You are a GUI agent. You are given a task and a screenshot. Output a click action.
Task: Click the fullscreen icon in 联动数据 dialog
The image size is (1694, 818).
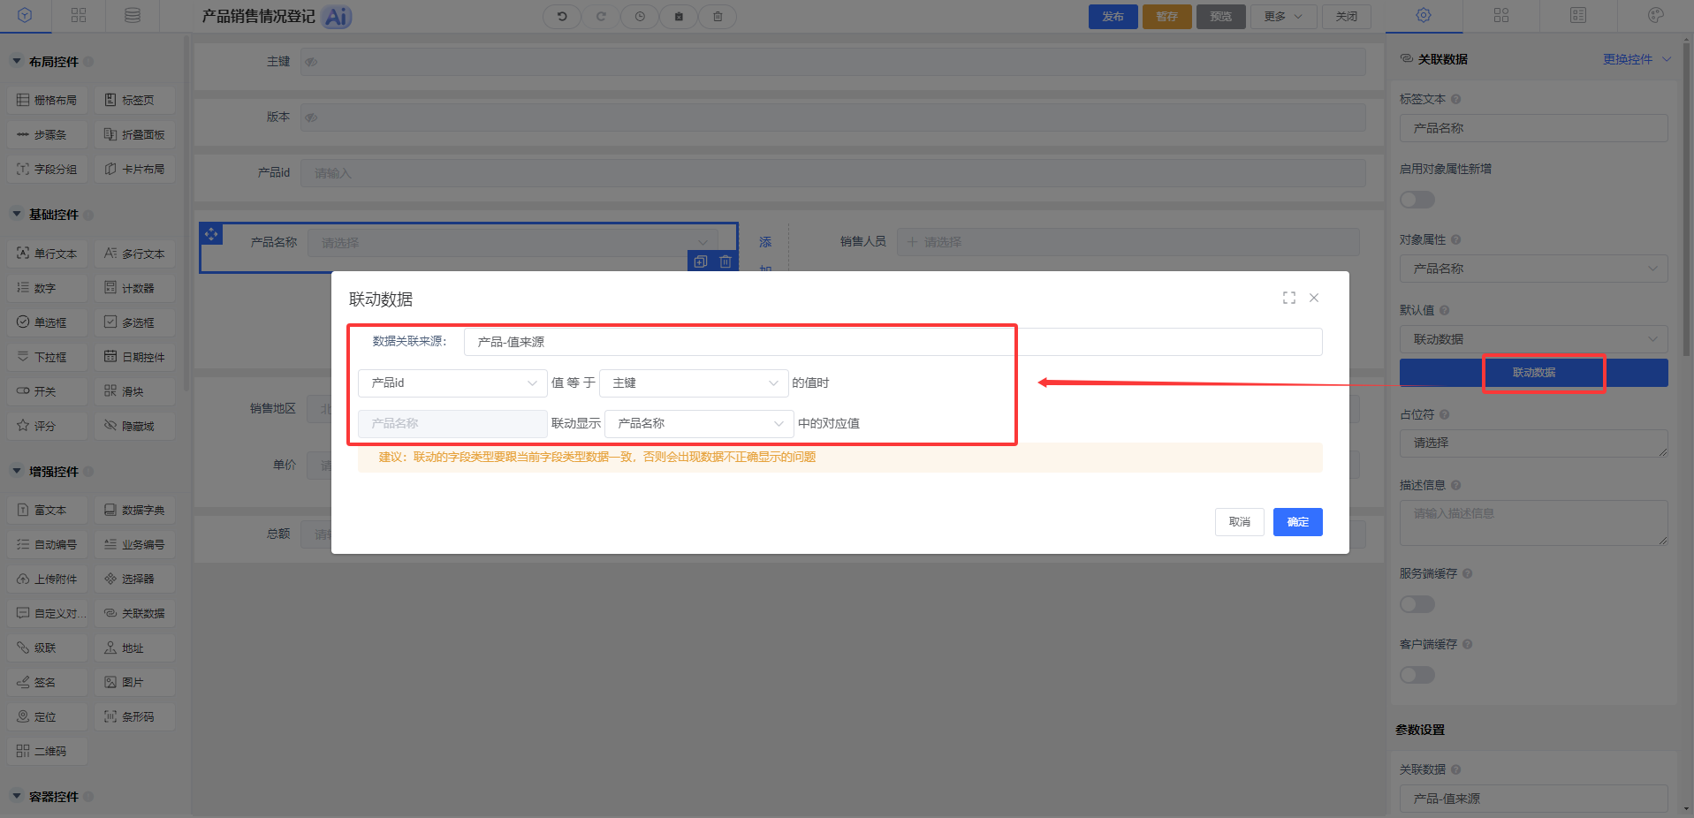[x=1289, y=298]
